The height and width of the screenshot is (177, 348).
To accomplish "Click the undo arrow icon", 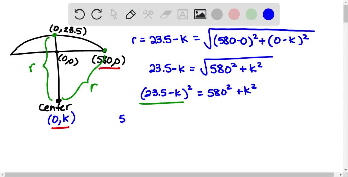I will point(80,14).
